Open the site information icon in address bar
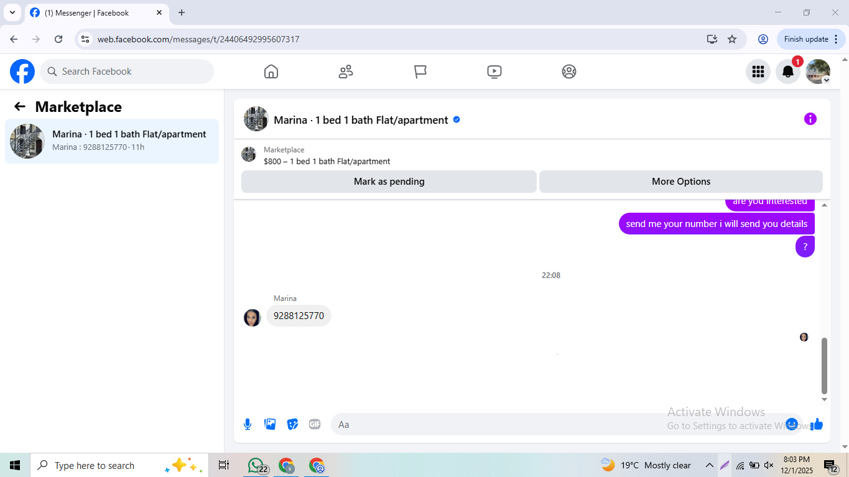This screenshot has height=477, width=849. 86,39
